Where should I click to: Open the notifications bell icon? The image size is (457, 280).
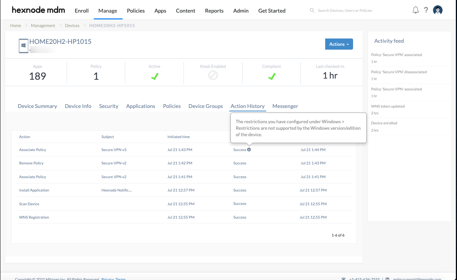point(415,10)
